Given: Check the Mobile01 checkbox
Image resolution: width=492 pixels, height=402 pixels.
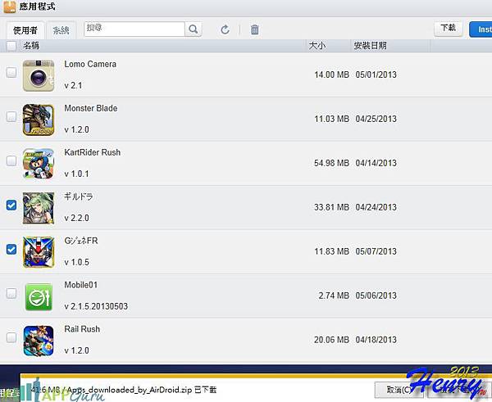Looking at the screenshot, I should tap(11, 294).
